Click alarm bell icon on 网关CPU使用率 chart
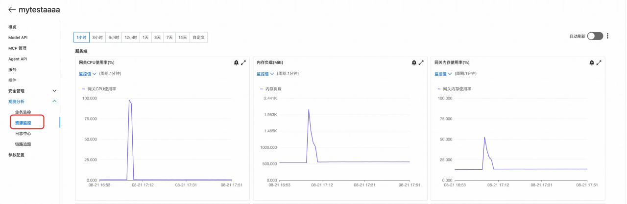Screen dimensions: 627x204 click(x=236, y=62)
